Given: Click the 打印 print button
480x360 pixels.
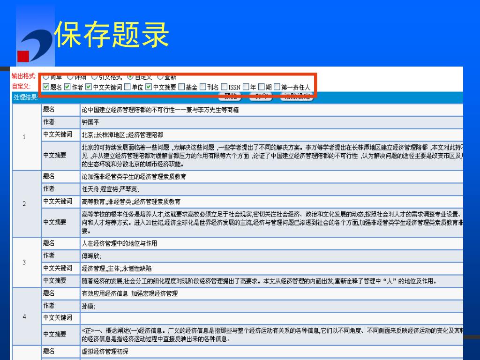Looking at the screenshot, I should (x=261, y=97).
